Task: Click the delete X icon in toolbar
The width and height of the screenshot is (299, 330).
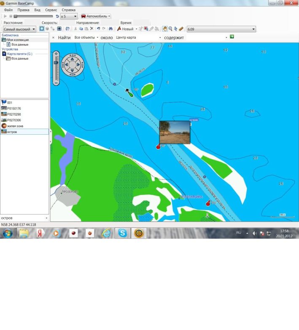Action: pyautogui.click(x=92, y=29)
